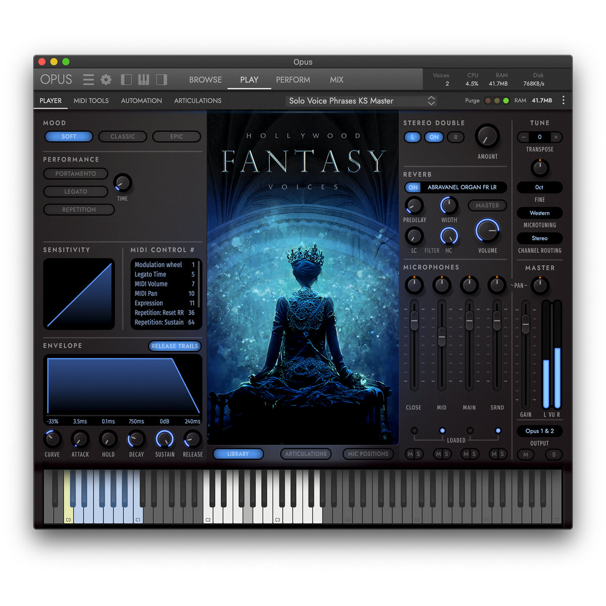Open the hamburger main menu
This screenshot has height=606, width=606.
(88, 79)
